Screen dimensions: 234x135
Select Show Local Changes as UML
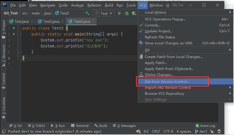185,43
